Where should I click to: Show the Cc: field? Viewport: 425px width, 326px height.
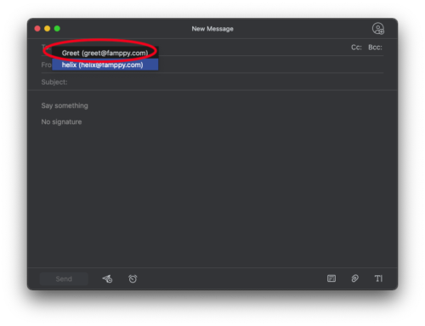pyautogui.click(x=356, y=48)
